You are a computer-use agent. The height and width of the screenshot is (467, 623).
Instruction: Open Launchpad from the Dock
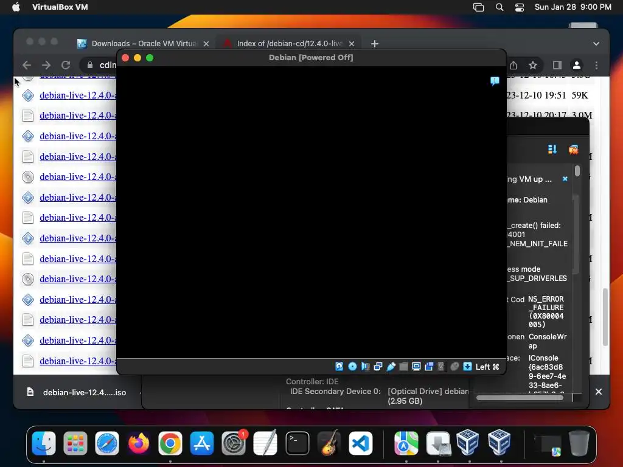click(x=75, y=443)
